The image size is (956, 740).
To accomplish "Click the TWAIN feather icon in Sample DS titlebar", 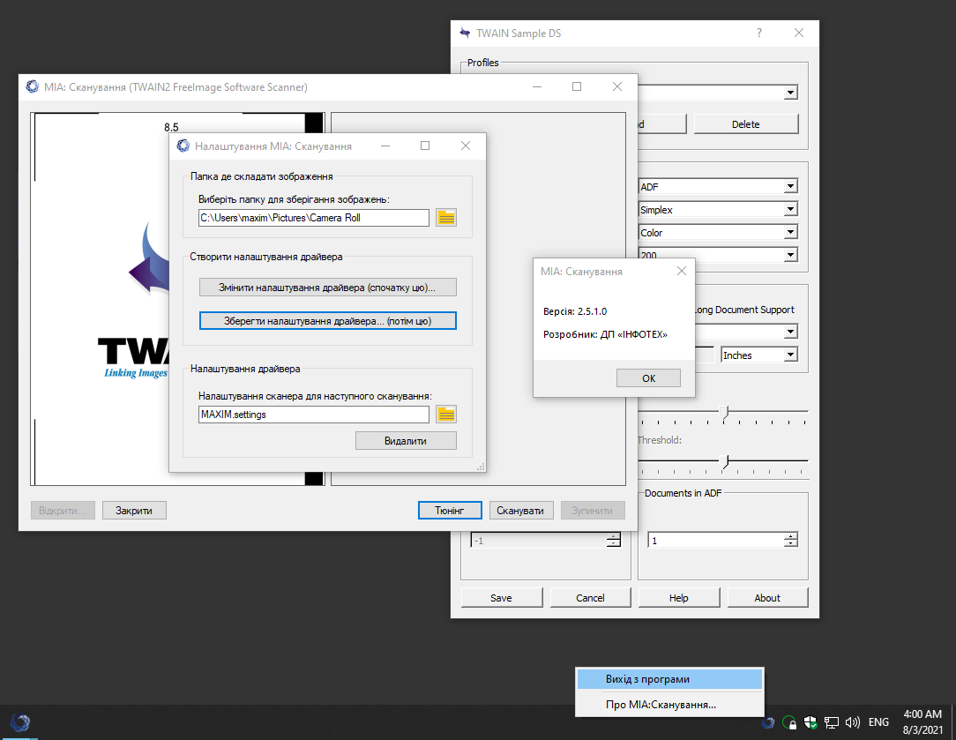I will (464, 33).
